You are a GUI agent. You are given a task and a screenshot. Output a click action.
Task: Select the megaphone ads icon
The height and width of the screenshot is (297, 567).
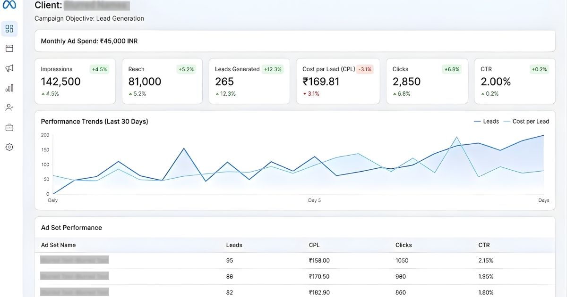coord(9,68)
